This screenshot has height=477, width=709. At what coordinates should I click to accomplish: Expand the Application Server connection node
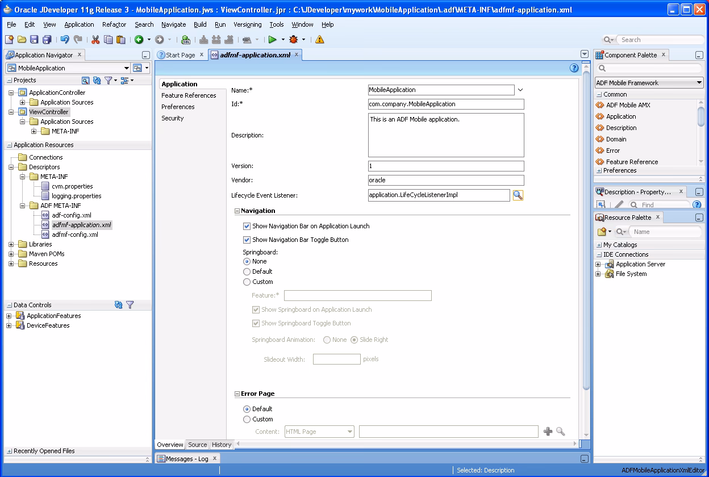coord(598,264)
